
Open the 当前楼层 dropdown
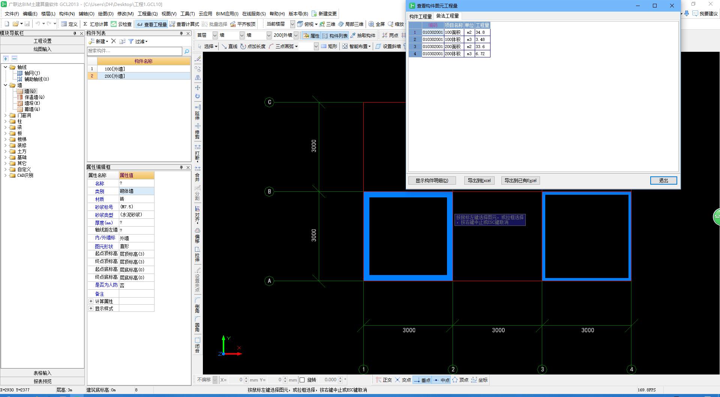pyautogui.click(x=292, y=24)
